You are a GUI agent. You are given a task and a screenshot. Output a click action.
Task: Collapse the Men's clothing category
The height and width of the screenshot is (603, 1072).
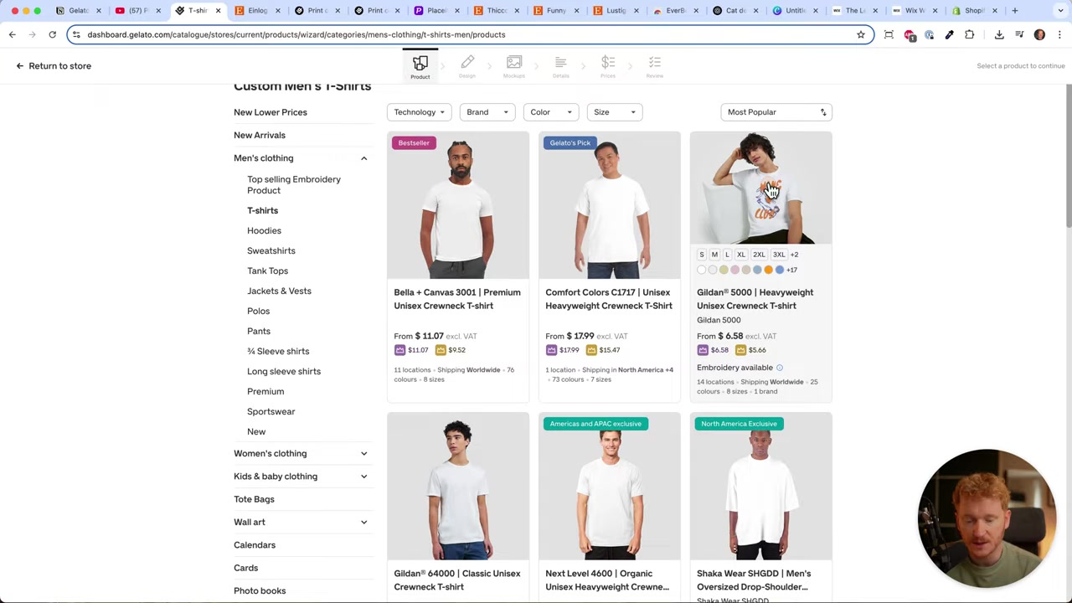363,158
